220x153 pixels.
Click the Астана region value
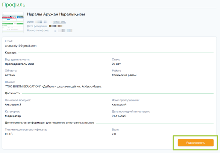(10, 75)
